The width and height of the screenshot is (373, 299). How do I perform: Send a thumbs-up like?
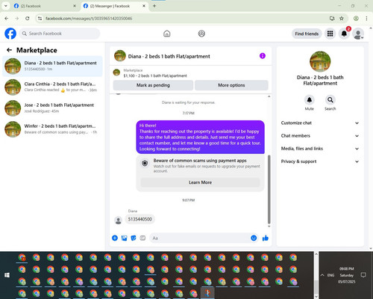pyautogui.click(x=266, y=238)
